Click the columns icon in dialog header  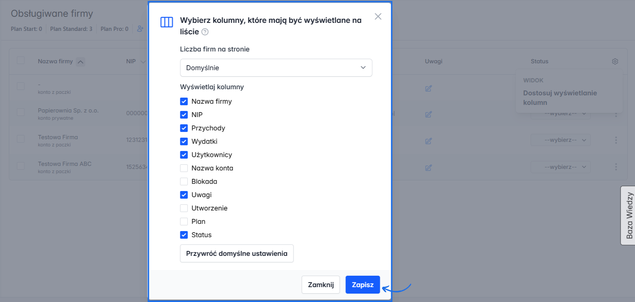(167, 22)
